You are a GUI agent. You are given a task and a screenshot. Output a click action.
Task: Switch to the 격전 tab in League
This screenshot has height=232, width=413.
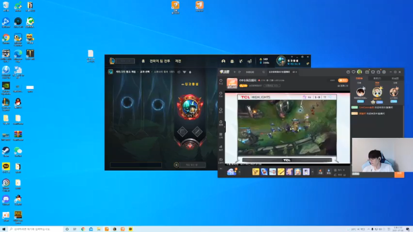(x=178, y=61)
